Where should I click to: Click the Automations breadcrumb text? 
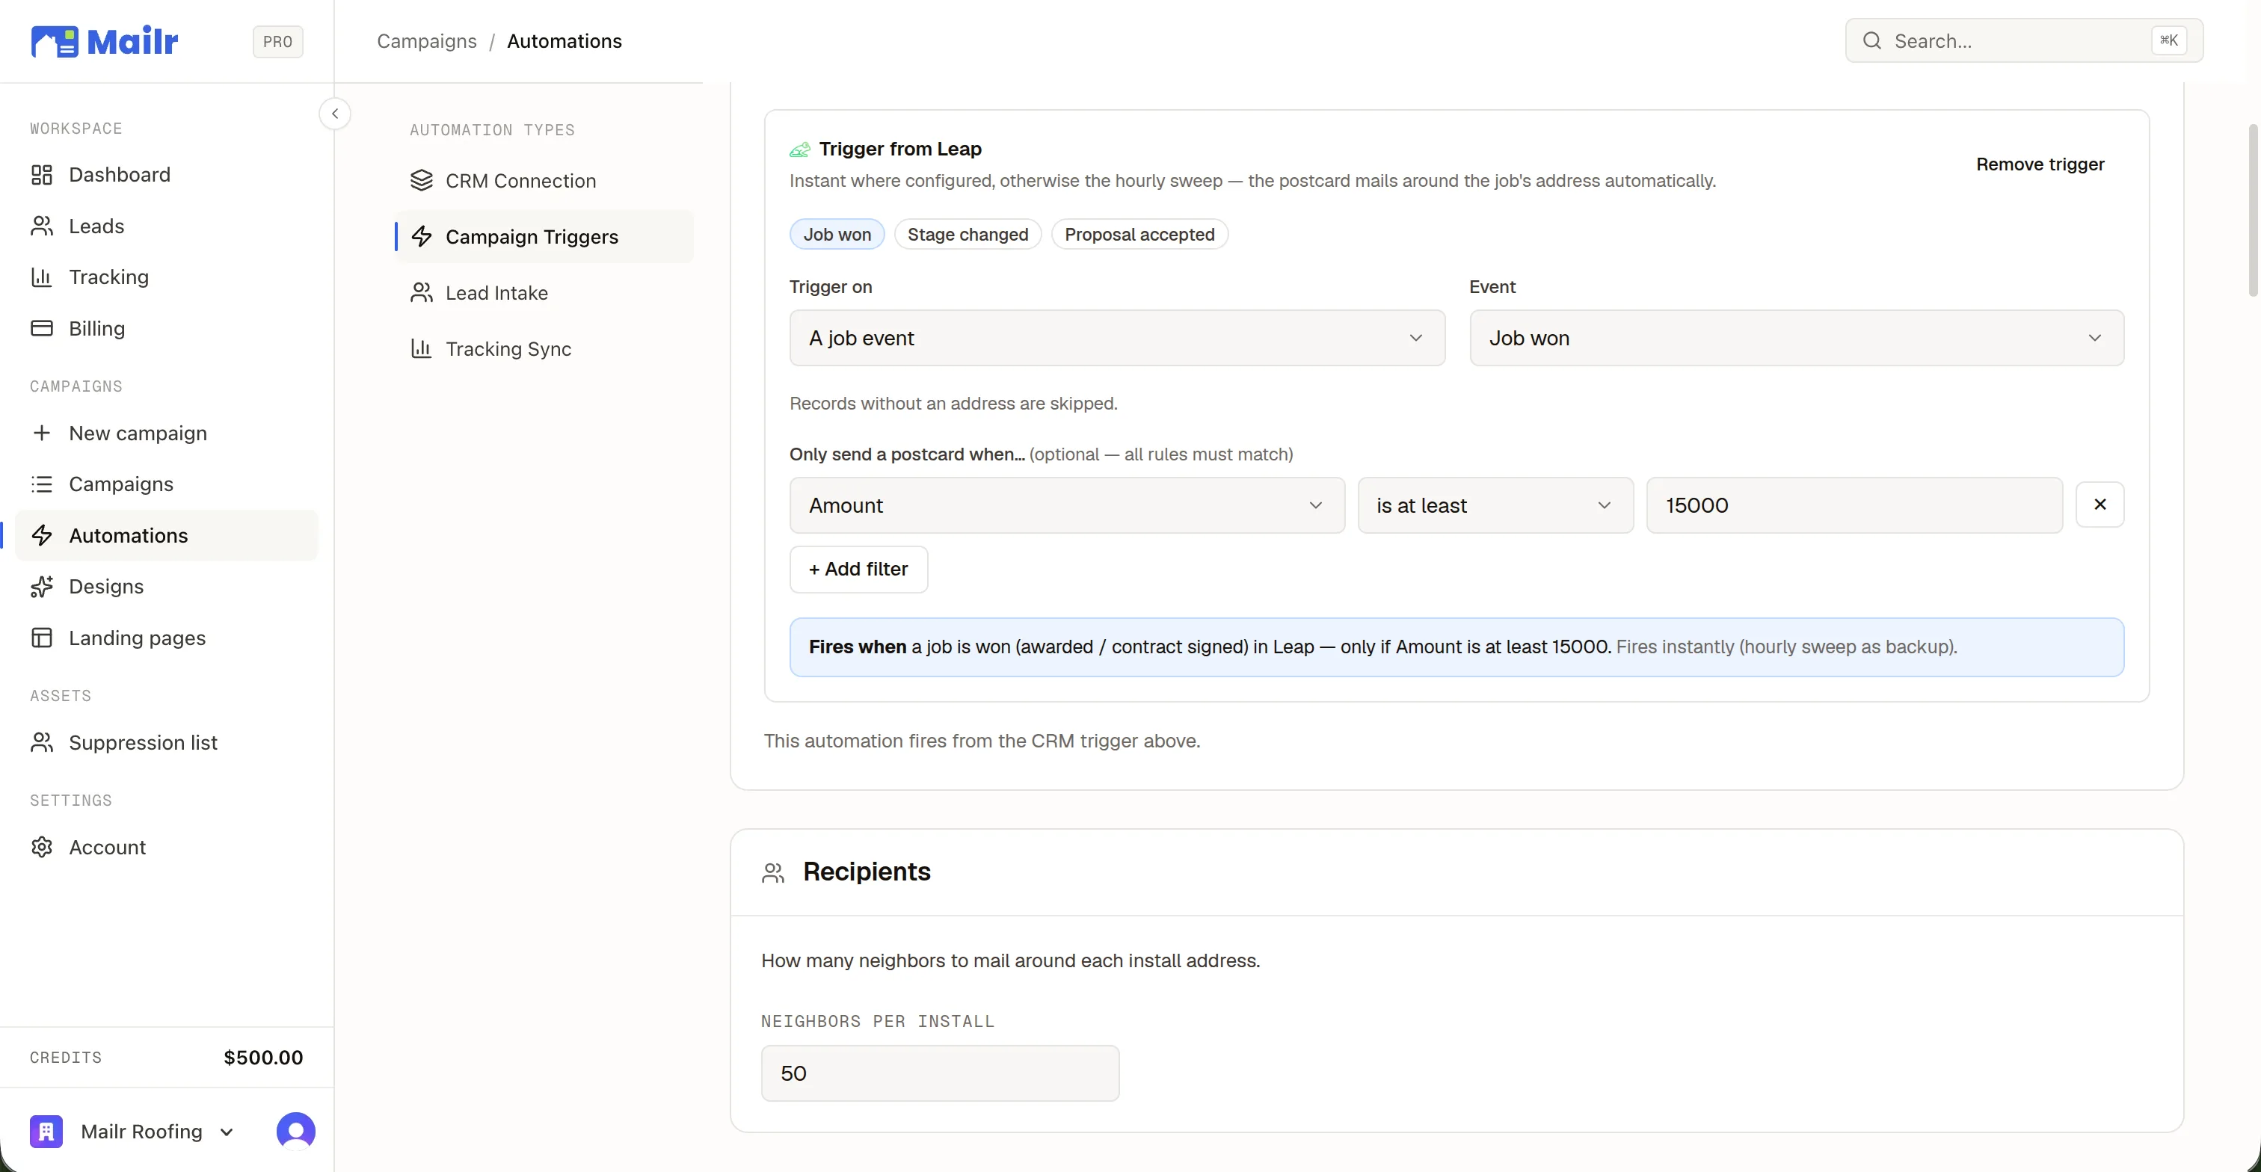pyautogui.click(x=565, y=41)
